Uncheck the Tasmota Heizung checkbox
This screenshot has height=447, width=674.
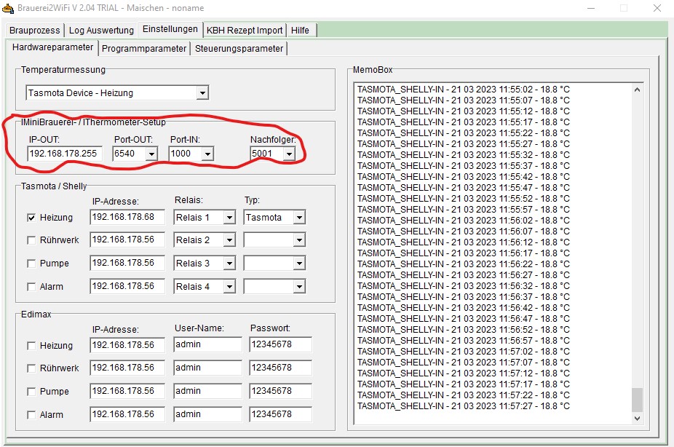pos(31,218)
